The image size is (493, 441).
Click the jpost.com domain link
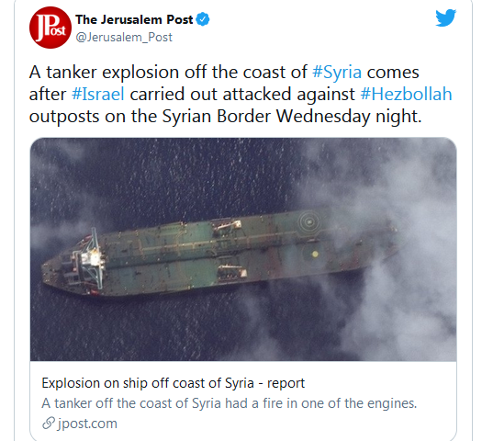[87, 424]
